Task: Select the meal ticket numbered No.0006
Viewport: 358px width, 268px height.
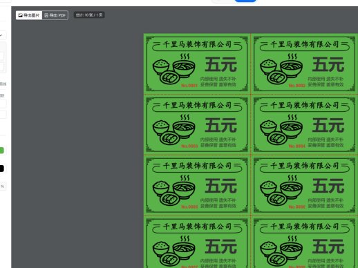Action: (x=305, y=185)
